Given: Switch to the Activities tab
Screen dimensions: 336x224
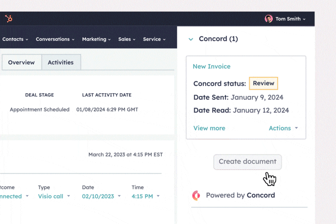Looking at the screenshot, I should click(x=61, y=62).
